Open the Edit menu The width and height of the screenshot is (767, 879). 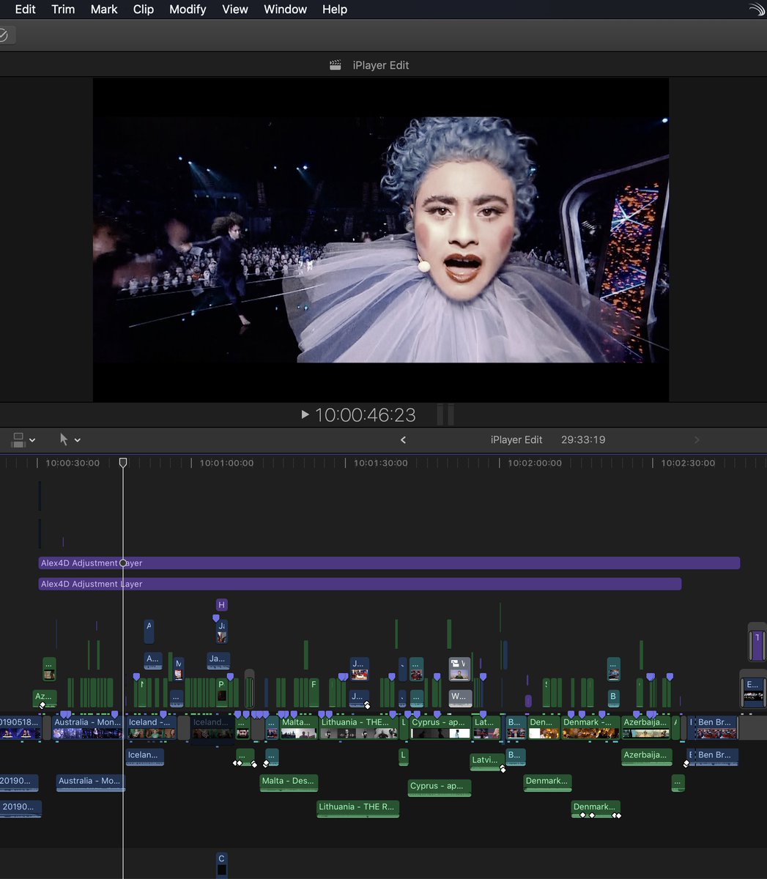(x=26, y=10)
